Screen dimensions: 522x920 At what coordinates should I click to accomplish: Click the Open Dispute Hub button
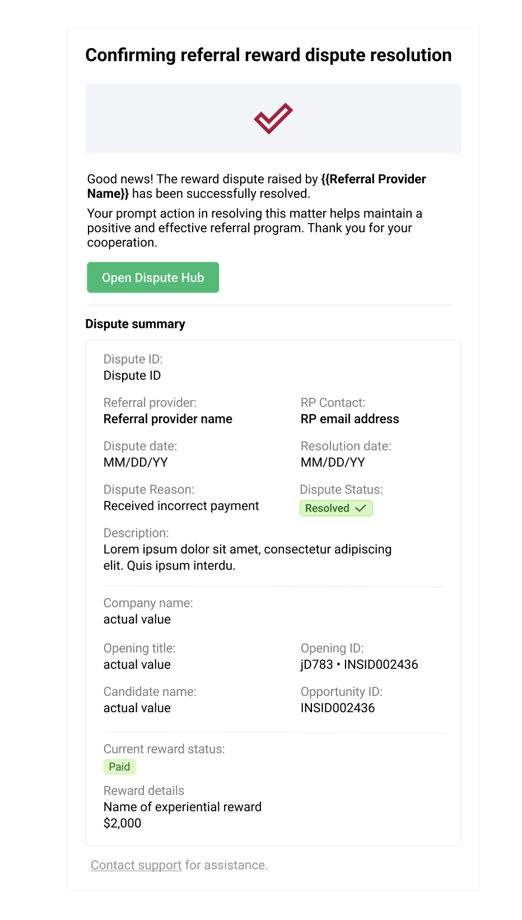coord(153,277)
